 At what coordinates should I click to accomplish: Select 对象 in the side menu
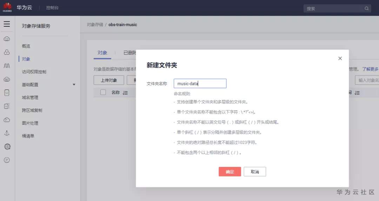pos(26,59)
